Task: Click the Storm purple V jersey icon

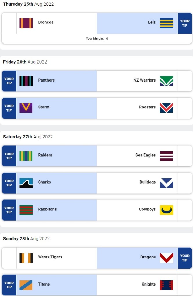Action: 26,108
